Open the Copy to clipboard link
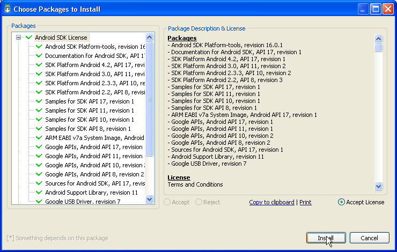This screenshot has height=252, width=397. click(x=271, y=202)
